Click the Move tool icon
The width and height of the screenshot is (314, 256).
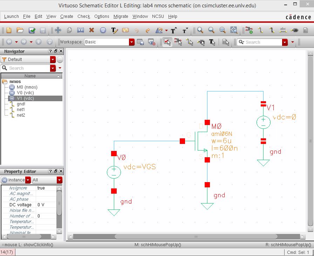(58, 30)
